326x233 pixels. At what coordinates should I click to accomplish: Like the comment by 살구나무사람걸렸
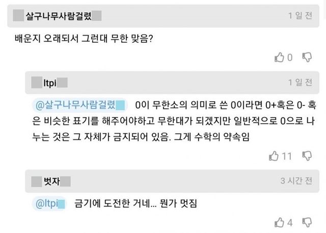click(279, 57)
